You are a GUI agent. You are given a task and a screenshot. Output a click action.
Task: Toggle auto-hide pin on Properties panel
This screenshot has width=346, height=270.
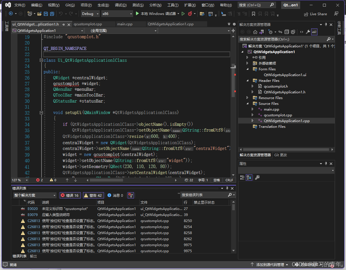point(326,163)
